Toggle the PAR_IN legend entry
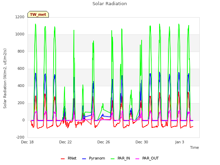Viewport: 220px width, 165px height. point(120,158)
